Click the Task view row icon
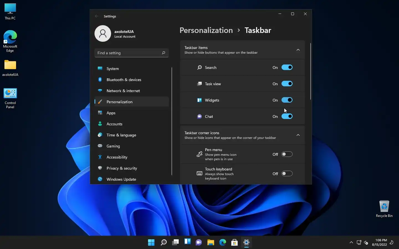This screenshot has width=399, height=249. click(199, 84)
